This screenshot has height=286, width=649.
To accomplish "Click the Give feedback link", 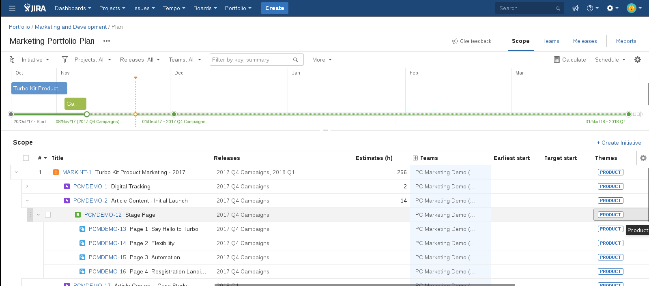I will [472, 41].
